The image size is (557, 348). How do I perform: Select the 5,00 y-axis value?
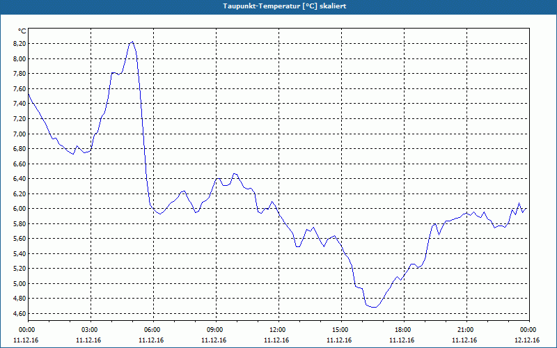tap(19, 284)
